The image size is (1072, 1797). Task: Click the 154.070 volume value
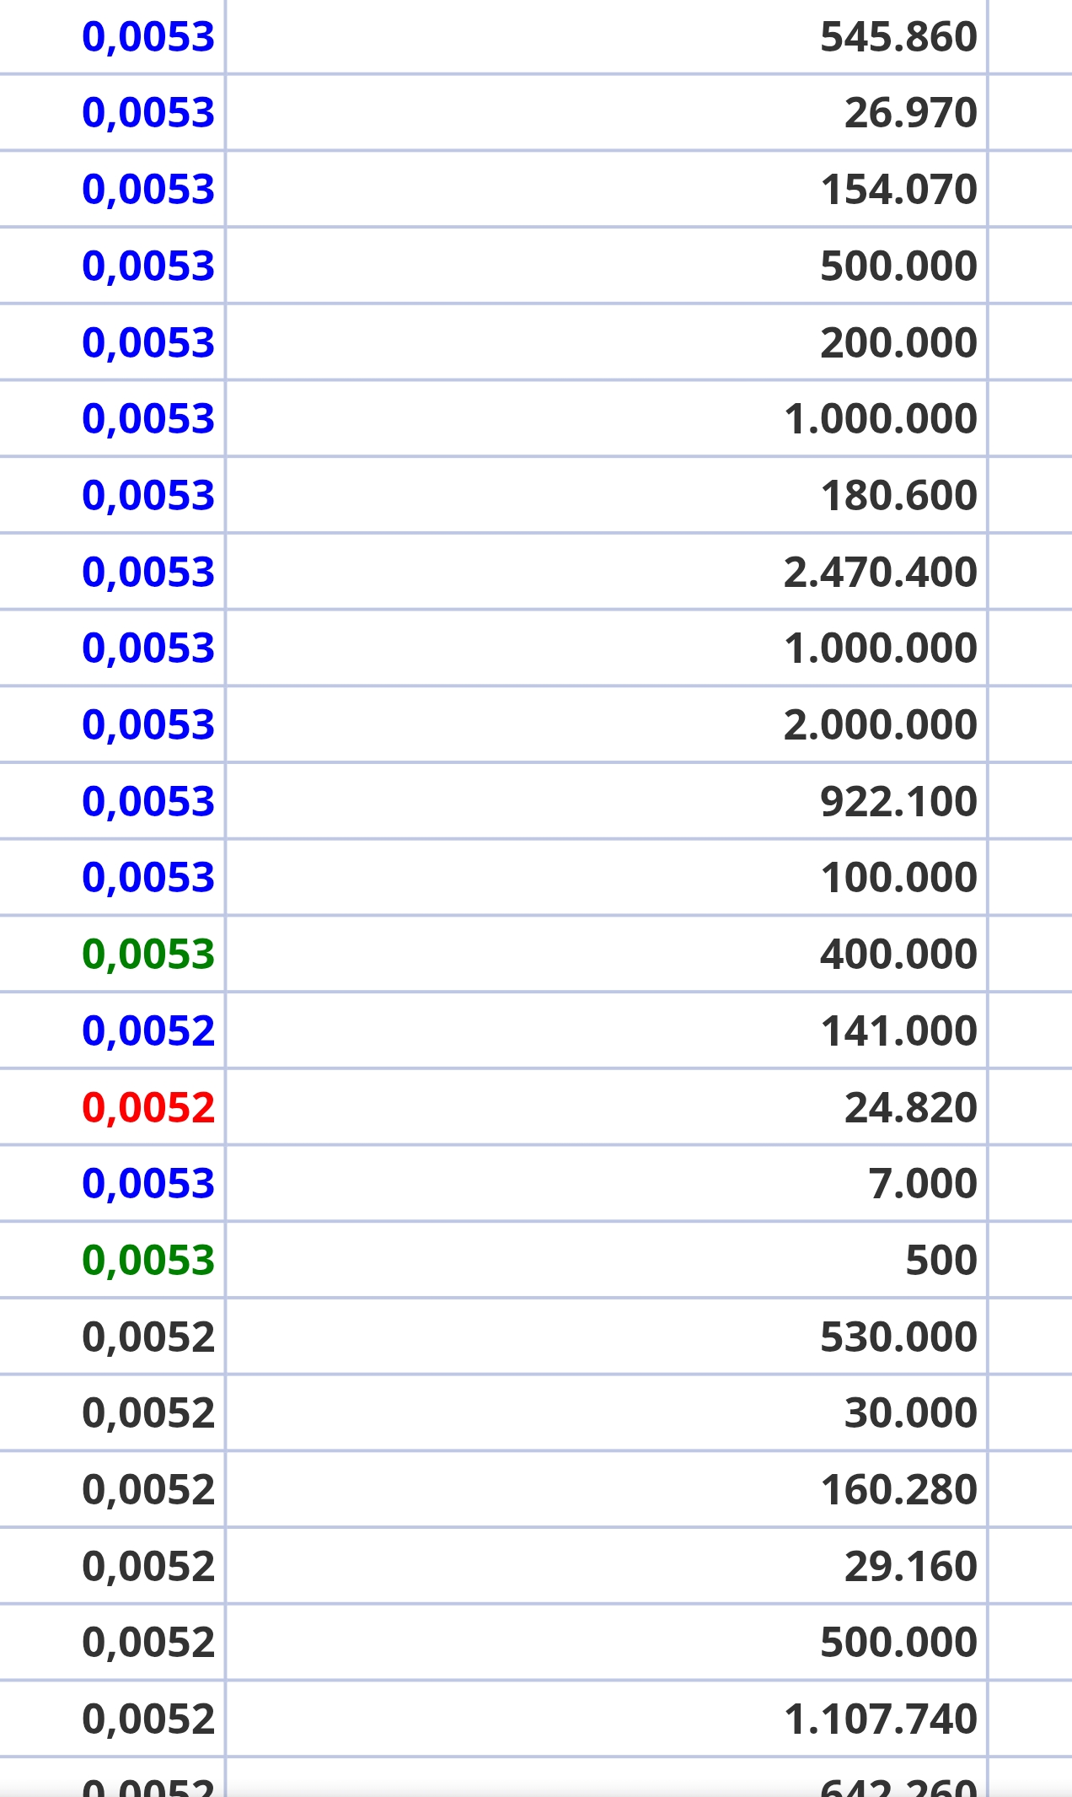pos(898,190)
